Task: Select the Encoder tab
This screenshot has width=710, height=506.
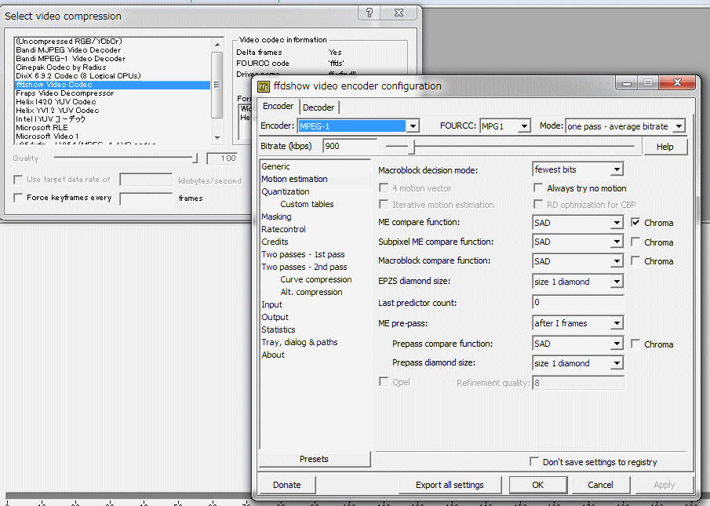Action: click(x=278, y=107)
